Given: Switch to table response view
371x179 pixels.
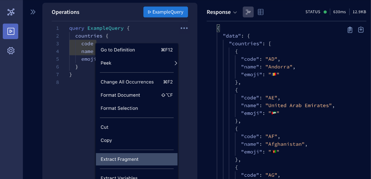Looking at the screenshot, I should tap(261, 12).
